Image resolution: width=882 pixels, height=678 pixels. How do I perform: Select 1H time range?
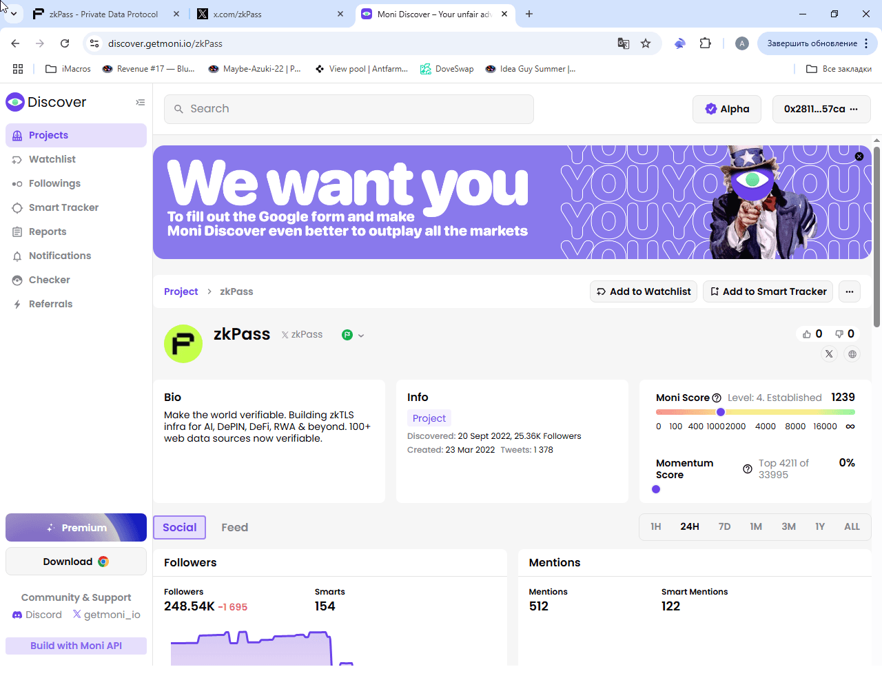[656, 526]
